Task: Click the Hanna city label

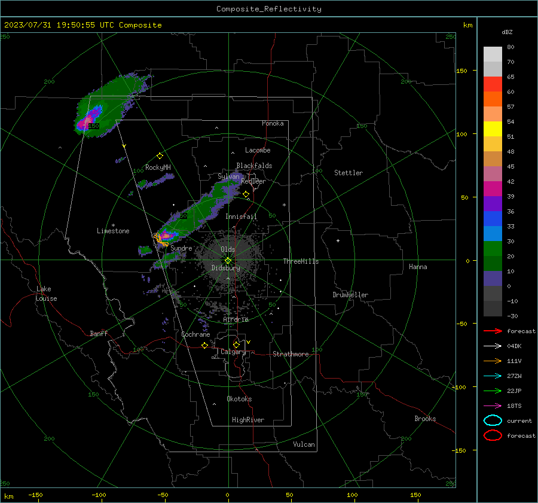Action: click(x=418, y=267)
